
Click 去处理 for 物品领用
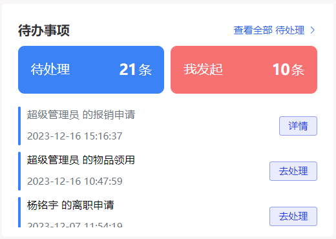(x=293, y=171)
